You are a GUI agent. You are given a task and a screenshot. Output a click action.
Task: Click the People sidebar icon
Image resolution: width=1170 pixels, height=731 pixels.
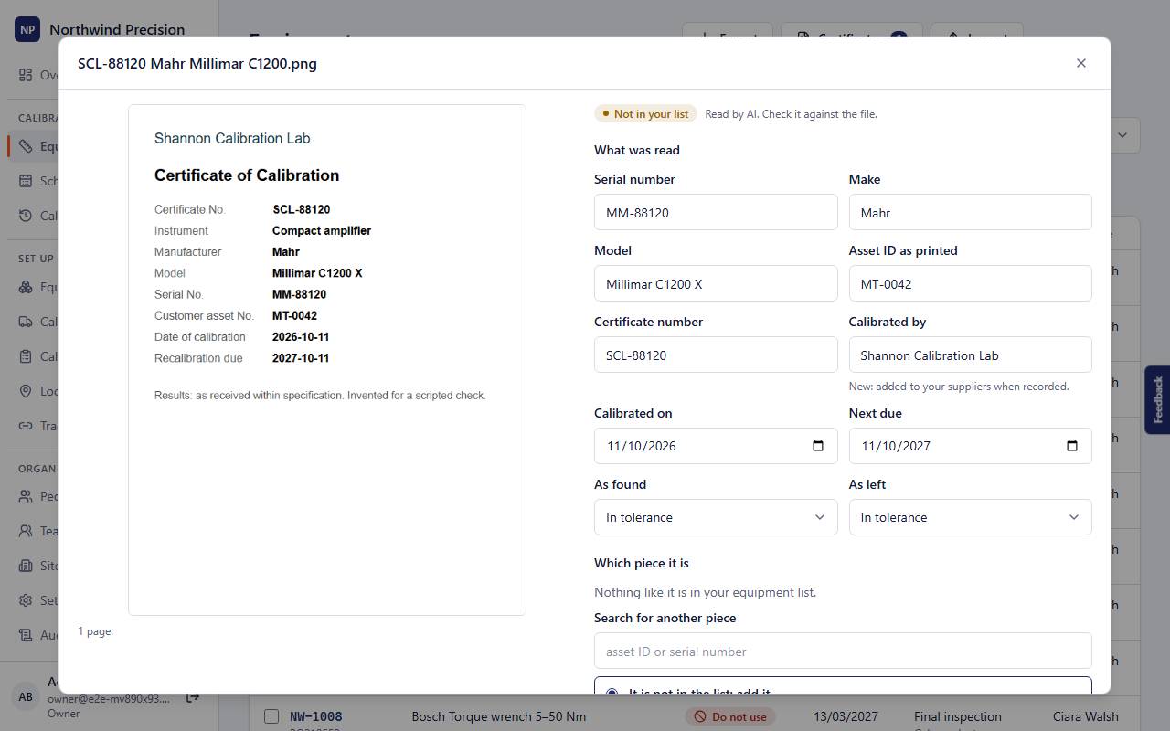(26, 496)
